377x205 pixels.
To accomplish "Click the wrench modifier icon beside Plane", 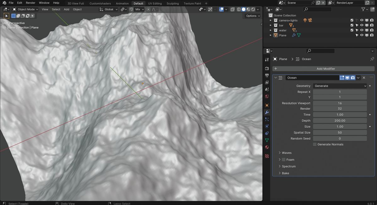I will (x=294, y=35).
